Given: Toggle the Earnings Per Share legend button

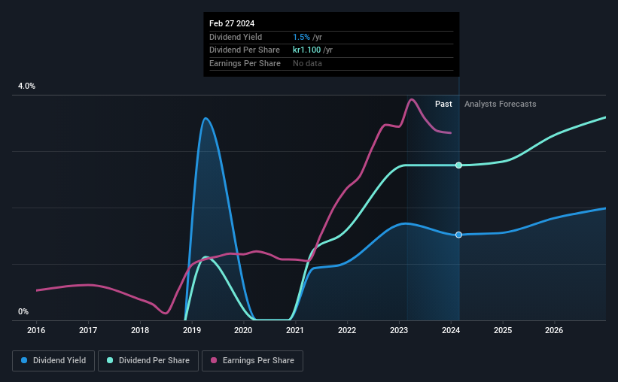Looking at the screenshot, I should tap(253, 361).
